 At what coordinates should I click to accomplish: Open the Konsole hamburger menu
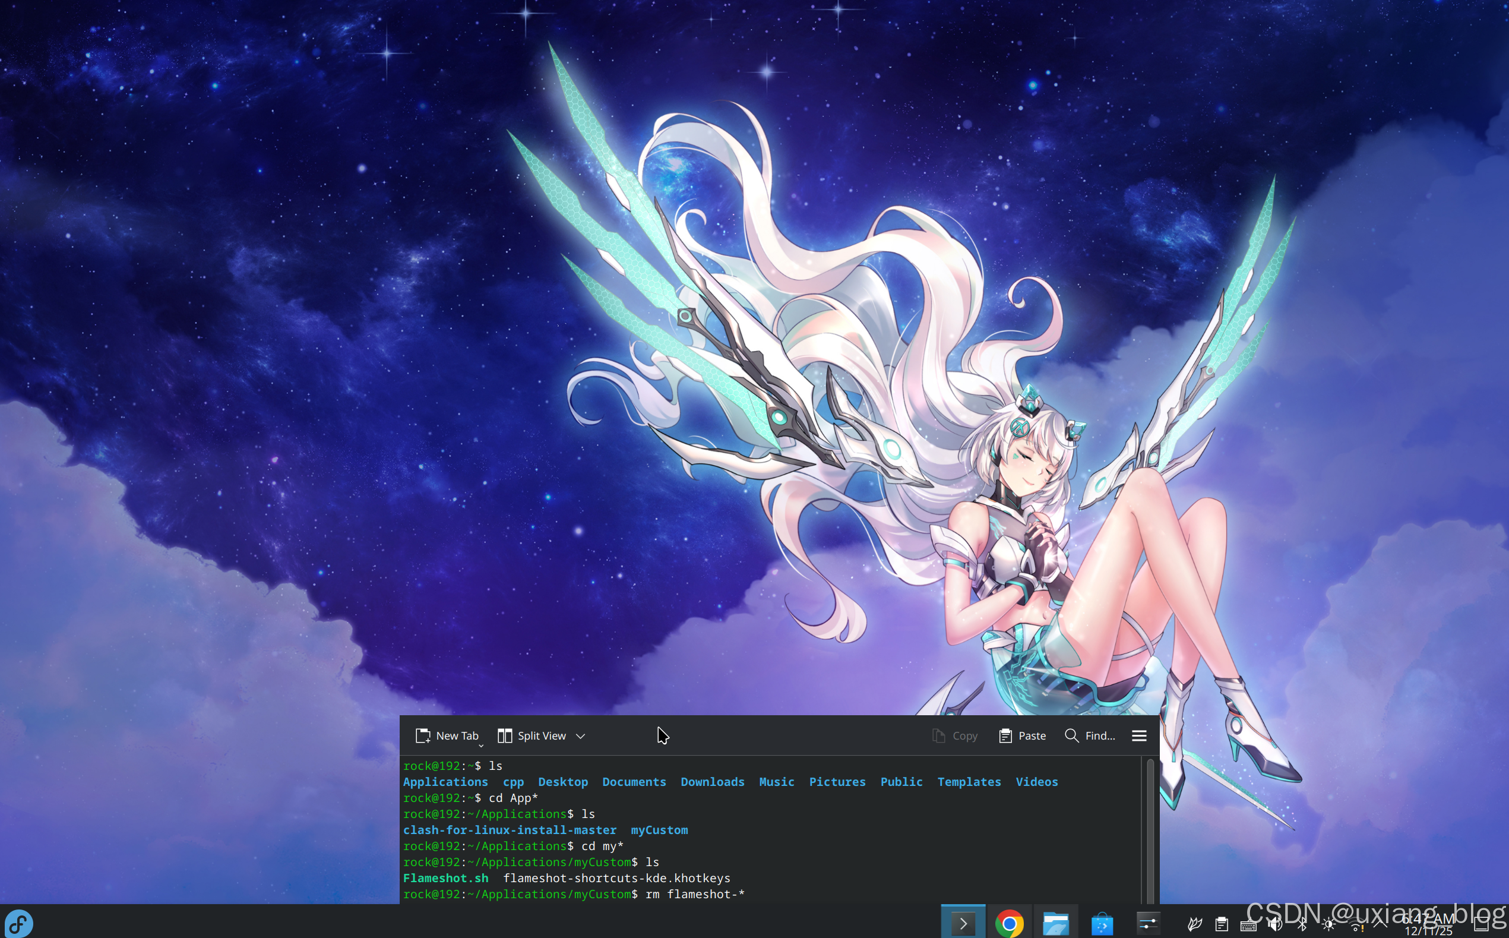pyautogui.click(x=1138, y=736)
